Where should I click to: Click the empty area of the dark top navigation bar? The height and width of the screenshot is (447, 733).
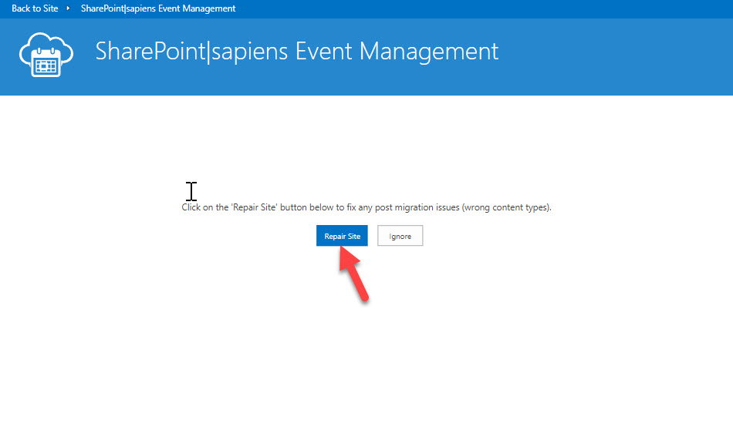click(481, 9)
